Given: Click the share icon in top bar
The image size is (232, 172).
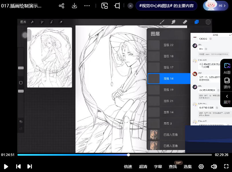Looking at the screenshot, I should coord(62,6).
